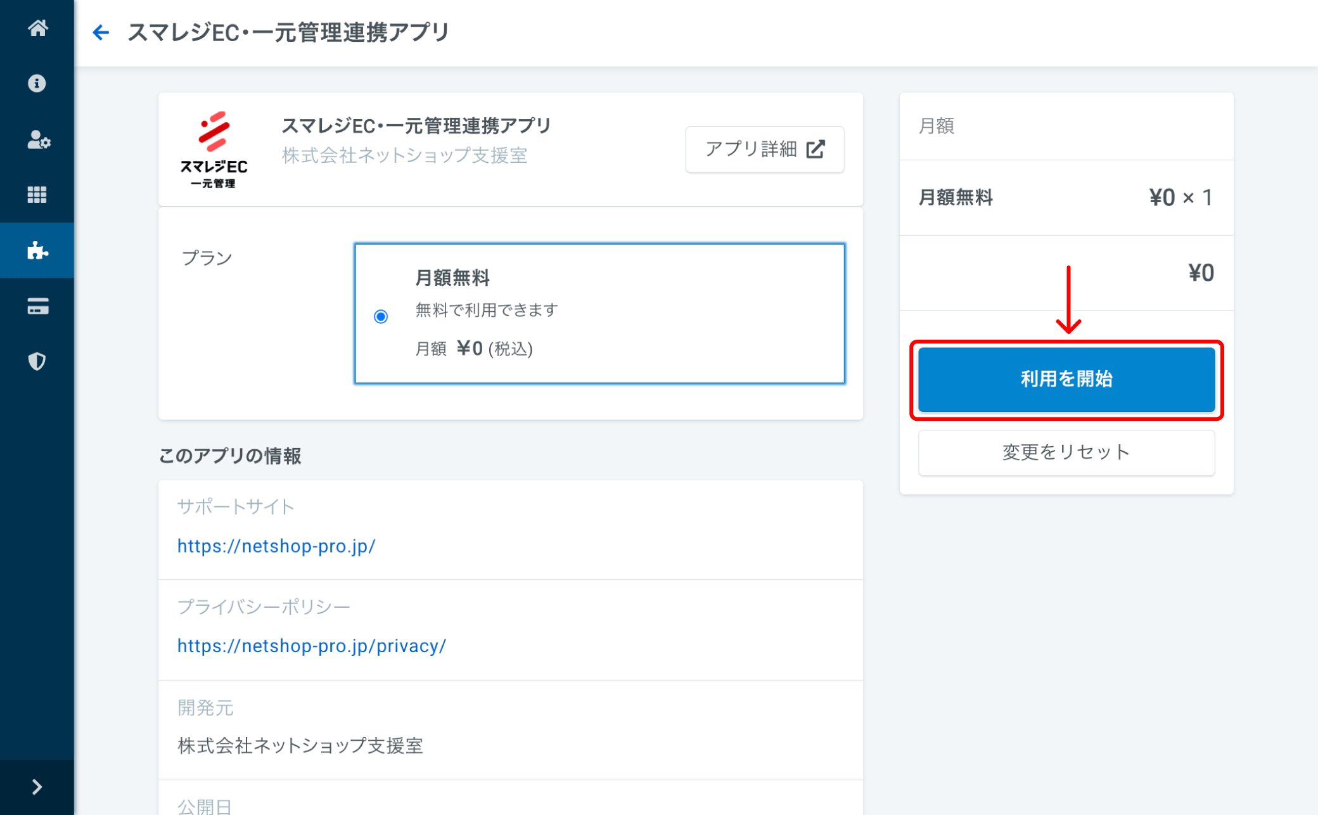Open the netshop-pro.jp support site link
The image size is (1318, 815).
point(276,546)
